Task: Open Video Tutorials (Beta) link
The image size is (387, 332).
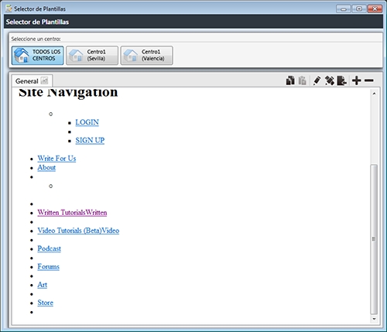Action: pyautogui.click(x=78, y=231)
